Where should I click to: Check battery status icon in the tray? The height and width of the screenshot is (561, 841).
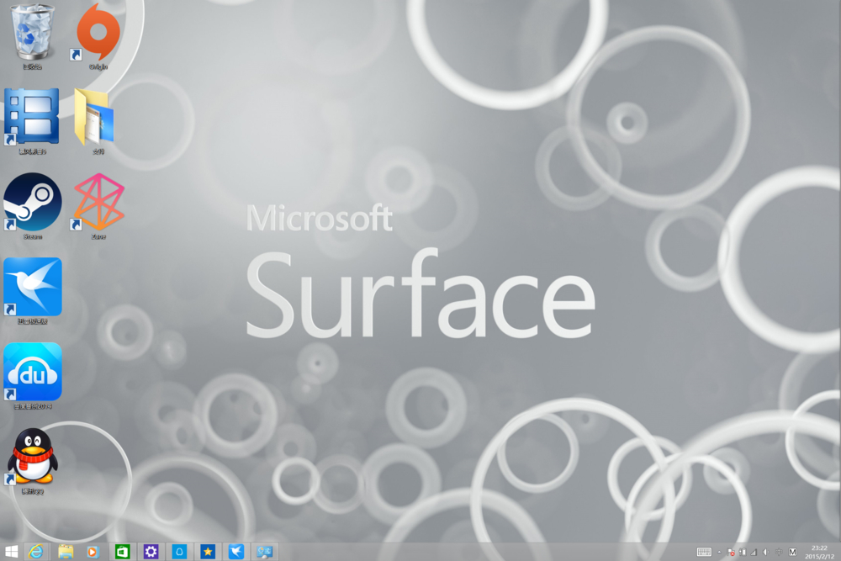tap(743, 552)
